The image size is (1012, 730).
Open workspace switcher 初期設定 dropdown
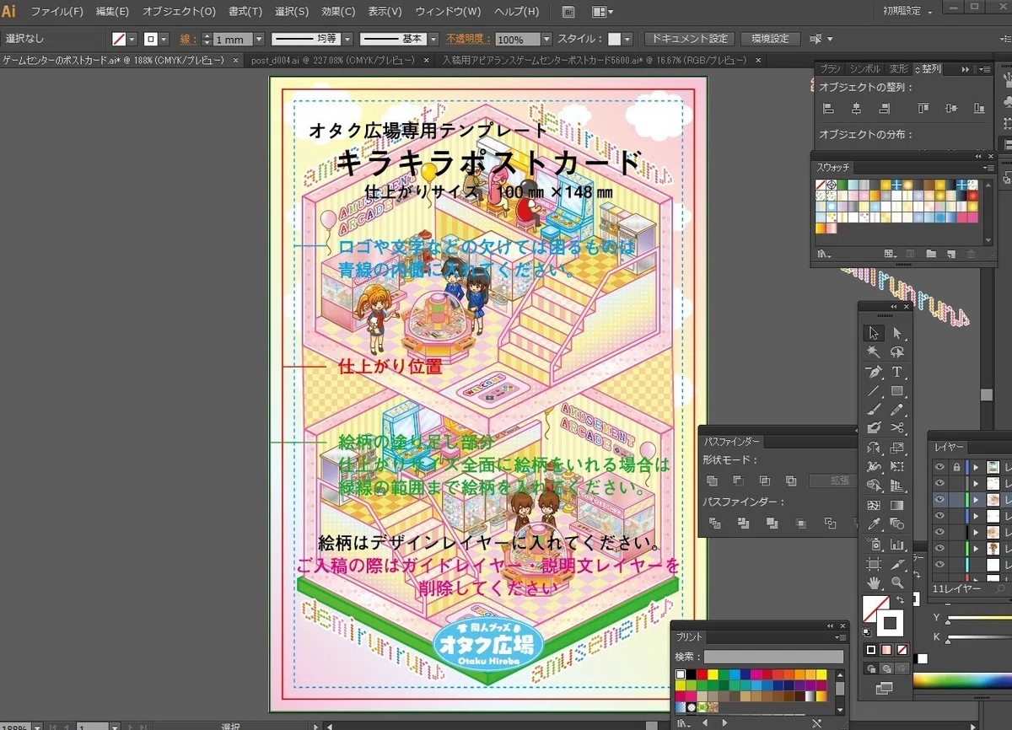(x=908, y=12)
